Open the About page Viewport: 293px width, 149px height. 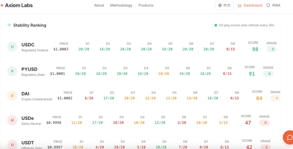[99, 5]
